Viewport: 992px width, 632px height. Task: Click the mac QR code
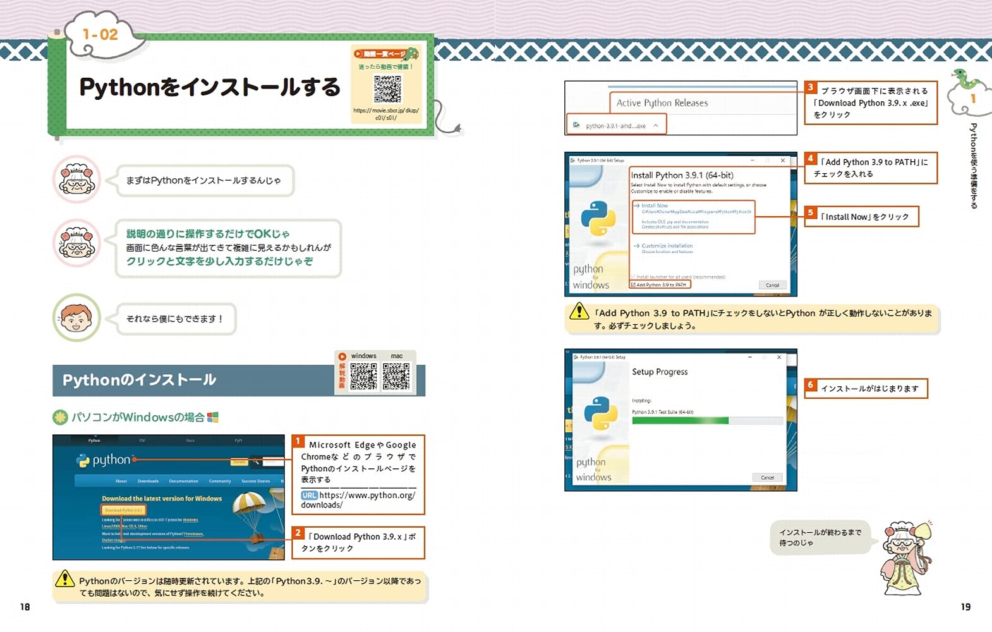(396, 376)
